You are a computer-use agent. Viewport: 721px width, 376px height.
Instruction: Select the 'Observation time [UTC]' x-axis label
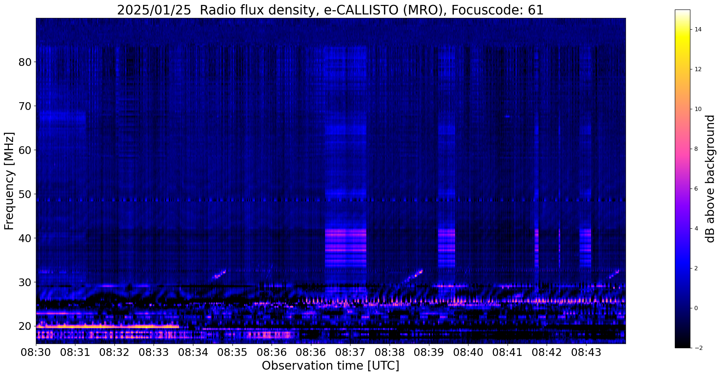click(330, 366)
